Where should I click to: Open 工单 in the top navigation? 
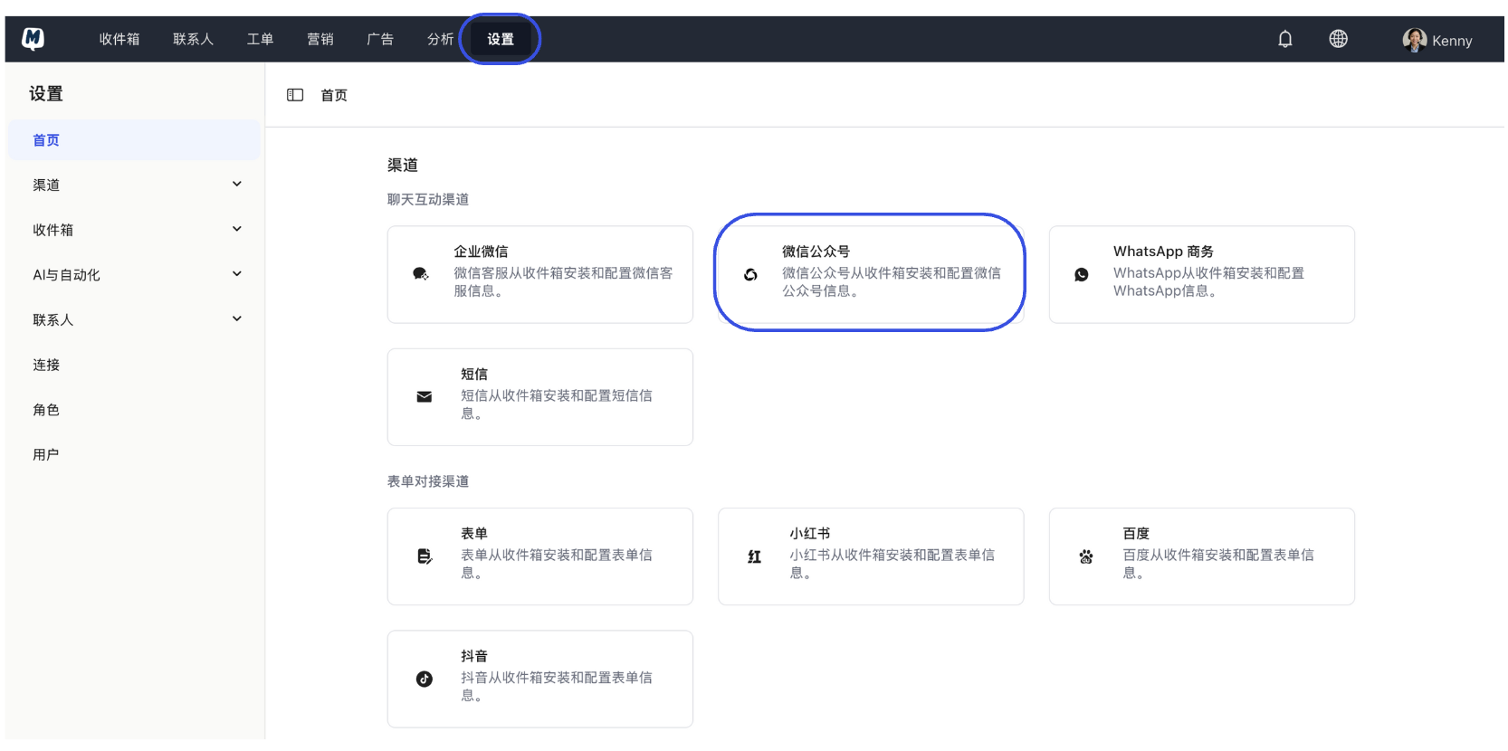(x=260, y=39)
